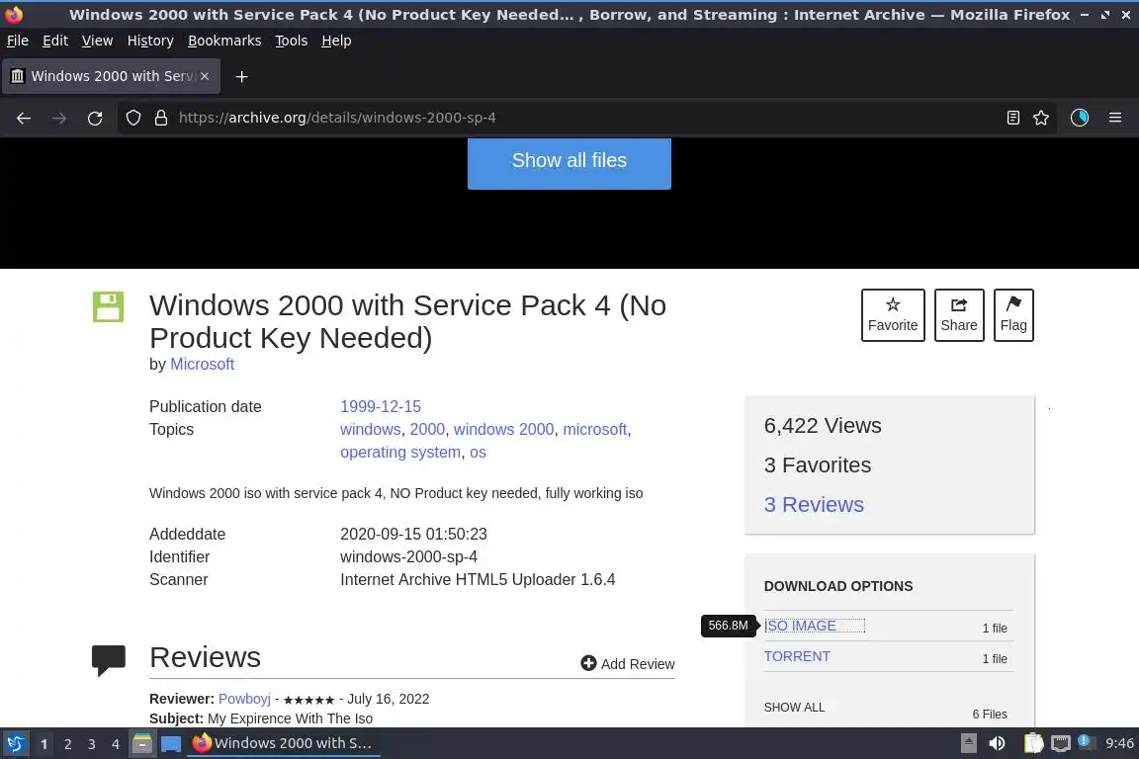1139x759 pixels.
Task: Bookmark this page with star
Action: pos(1041,118)
